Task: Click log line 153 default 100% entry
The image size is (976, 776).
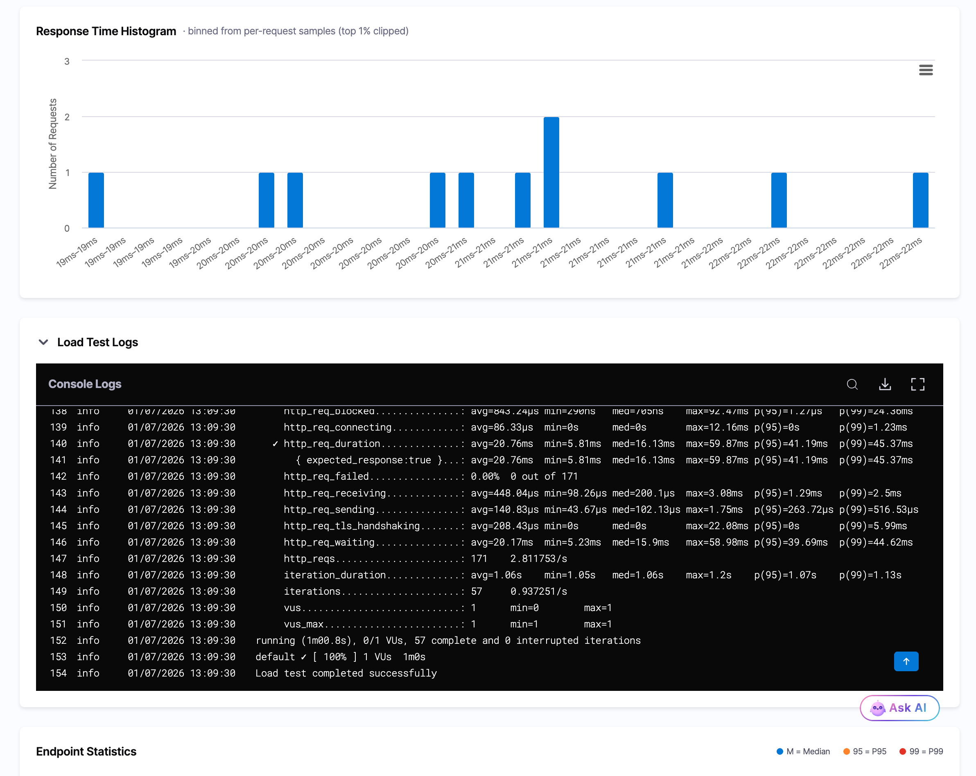Action: pyautogui.click(x=489, y=656)
